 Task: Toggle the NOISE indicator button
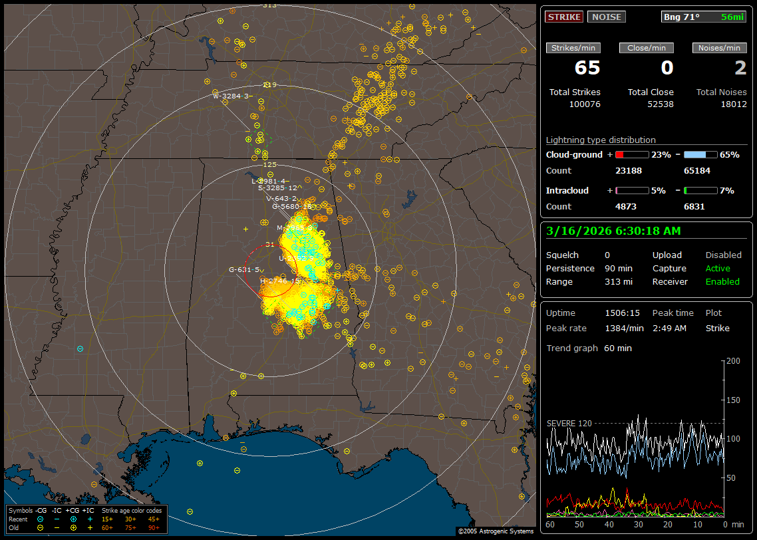[x=606, y=17]
